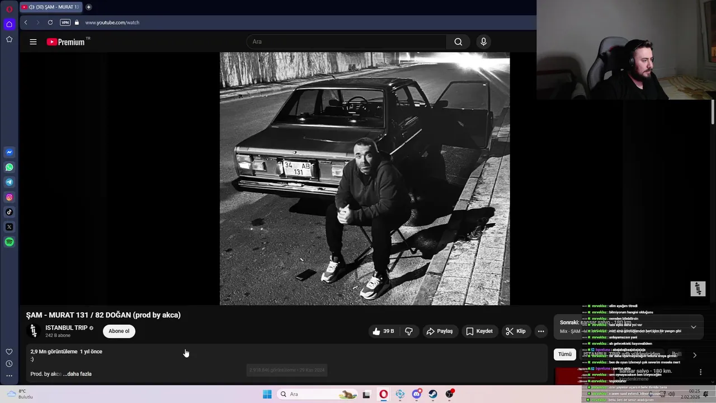Click the site lock icon
The width and height of the screenshot is (716, 403).
(77, 22)
